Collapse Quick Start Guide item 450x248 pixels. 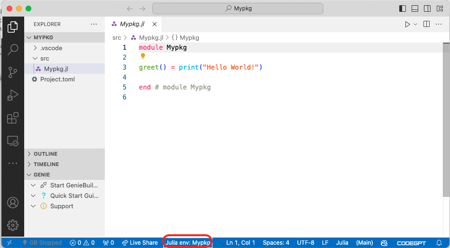coord(33,195)
